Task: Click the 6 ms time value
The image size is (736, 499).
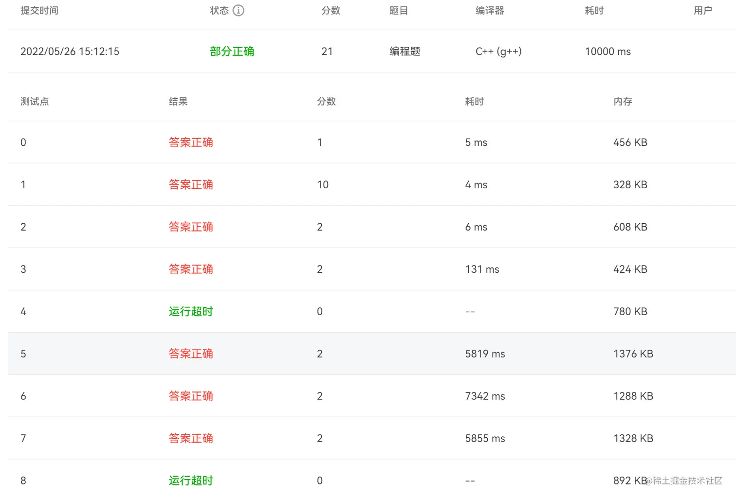Action: 476,227
